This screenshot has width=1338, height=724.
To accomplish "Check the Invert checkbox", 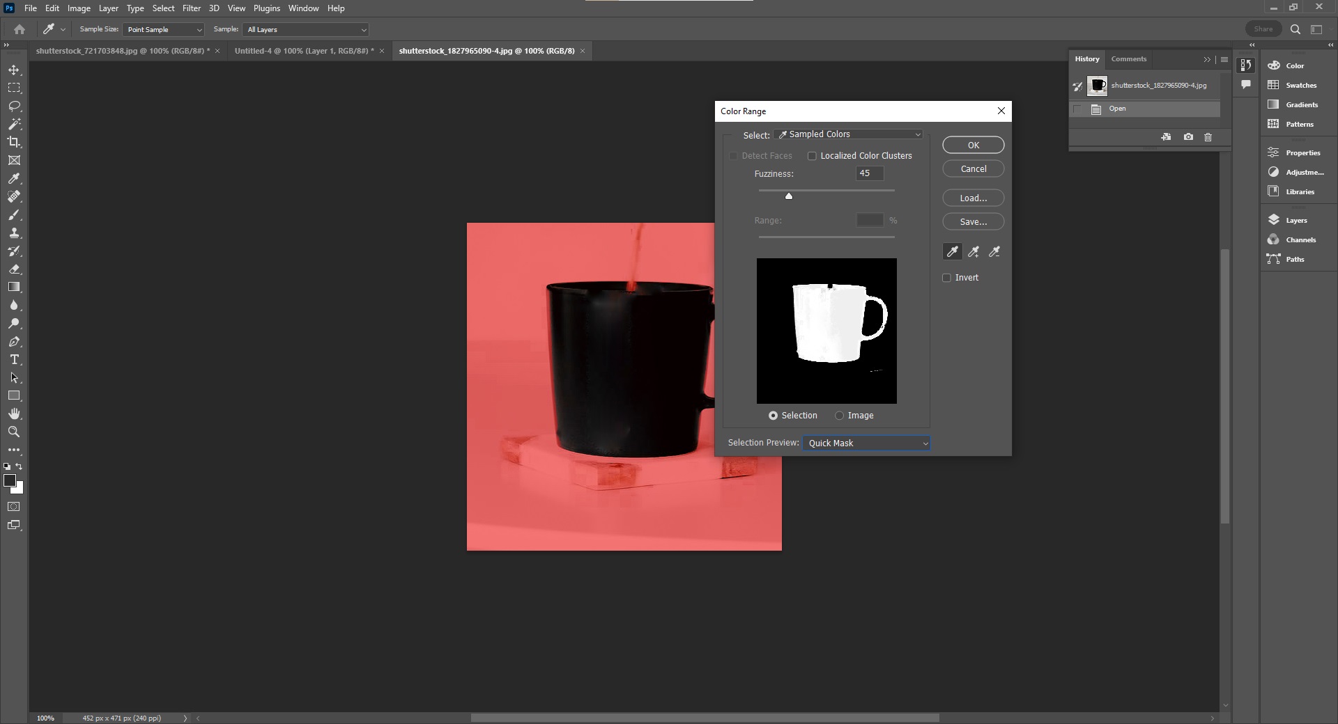I will [x=946, y=278].
